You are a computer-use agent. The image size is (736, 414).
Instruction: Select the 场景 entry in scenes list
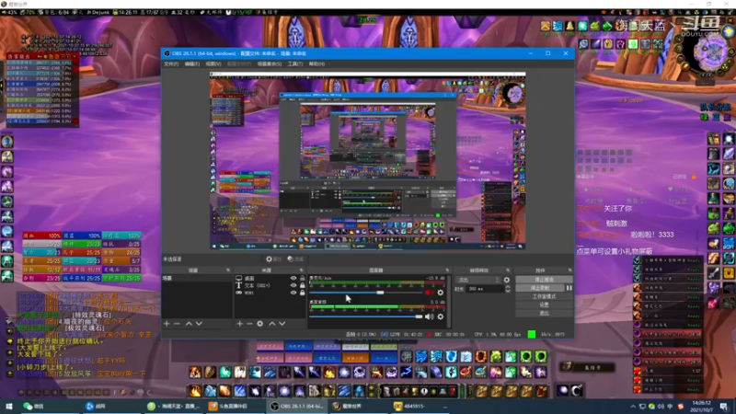(196, 279)
